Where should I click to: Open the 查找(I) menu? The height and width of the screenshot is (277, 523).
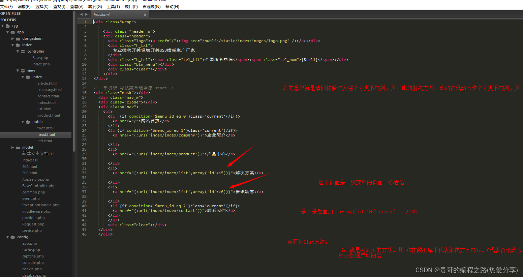(59, 7)
